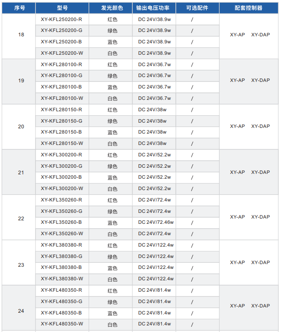Click DC 24V/122.4w cell for XY-KFL380380-W
This screenshot has height=332, width=281.
(x=156, y=279)
